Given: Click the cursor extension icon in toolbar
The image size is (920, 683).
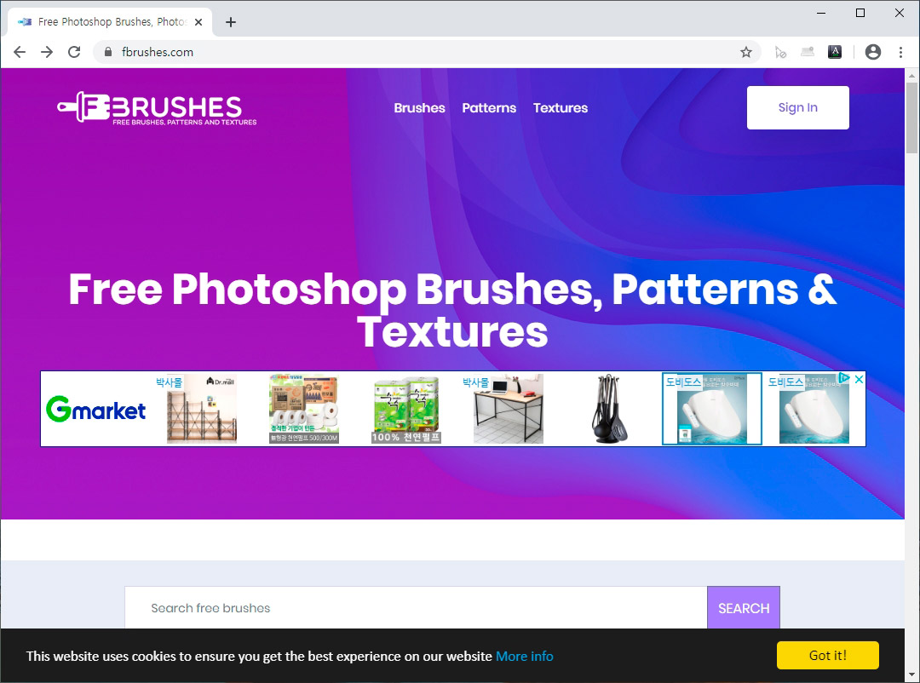Looking at the screenshot, I should click(780, 52).
